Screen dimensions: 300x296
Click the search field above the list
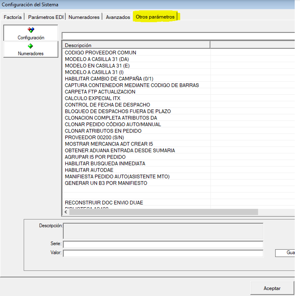point(179,36)
